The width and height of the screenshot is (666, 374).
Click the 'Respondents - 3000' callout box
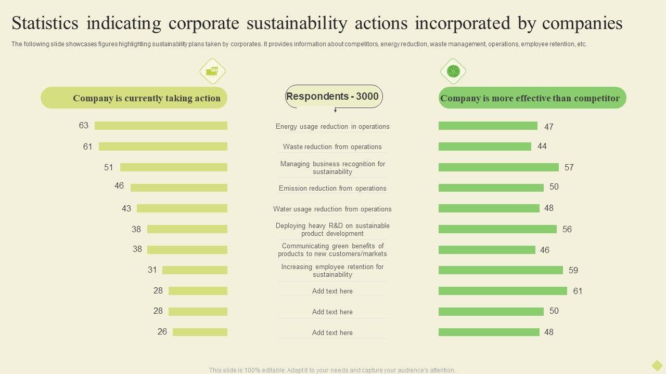[333, 97]
